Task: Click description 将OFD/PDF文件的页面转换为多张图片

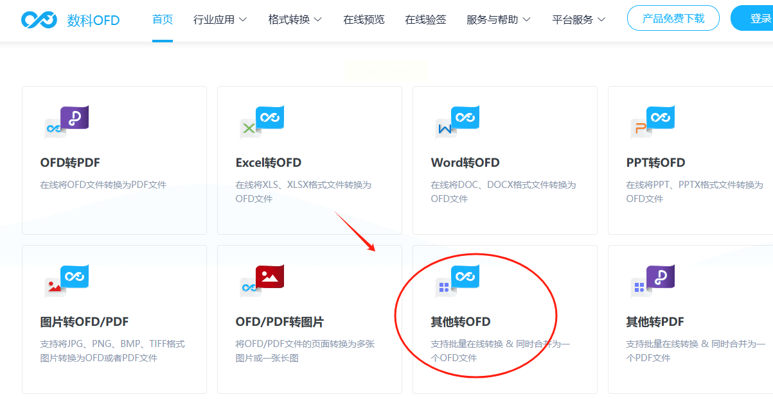Action: (x=305, y=351)
